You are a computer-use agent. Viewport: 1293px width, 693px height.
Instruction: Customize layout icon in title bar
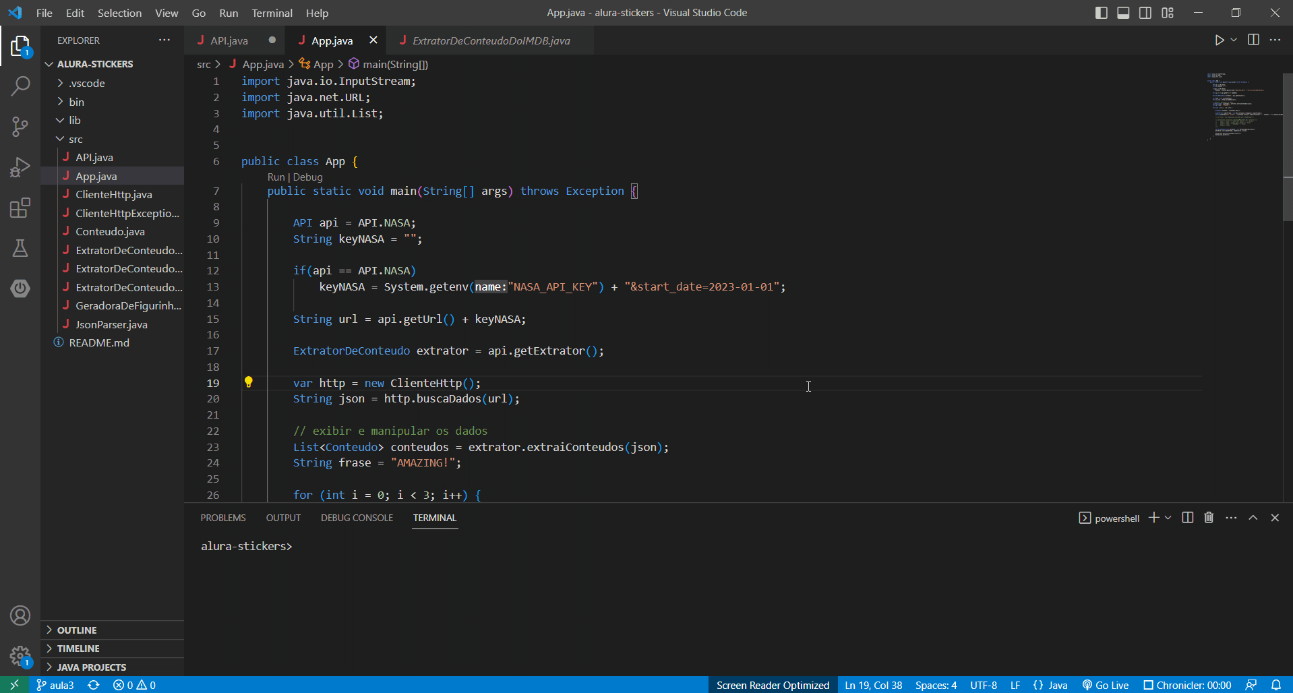coord(1168,13)
